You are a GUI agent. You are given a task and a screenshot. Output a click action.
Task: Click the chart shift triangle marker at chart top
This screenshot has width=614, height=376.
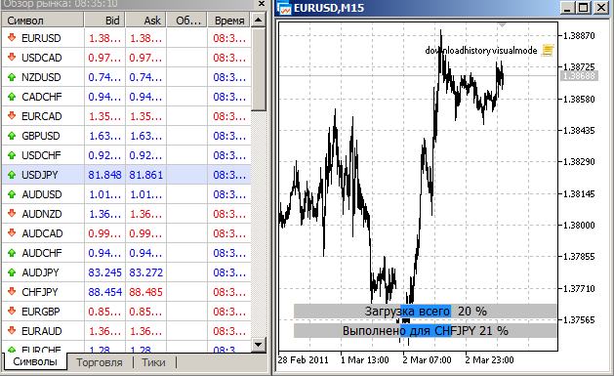point(502,24)
